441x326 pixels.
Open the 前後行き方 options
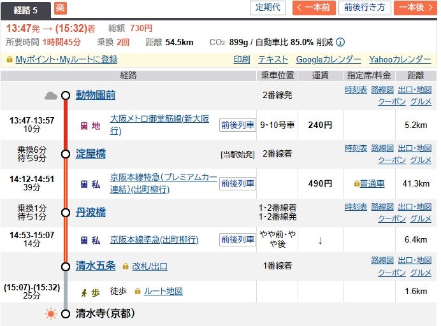[365, 8]
